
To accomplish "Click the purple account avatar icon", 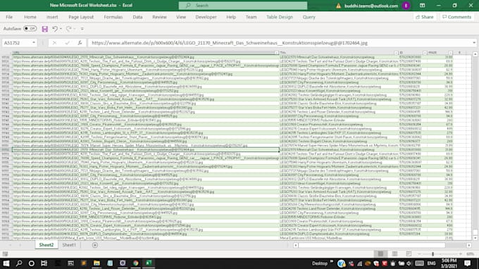I will (406, 6).
